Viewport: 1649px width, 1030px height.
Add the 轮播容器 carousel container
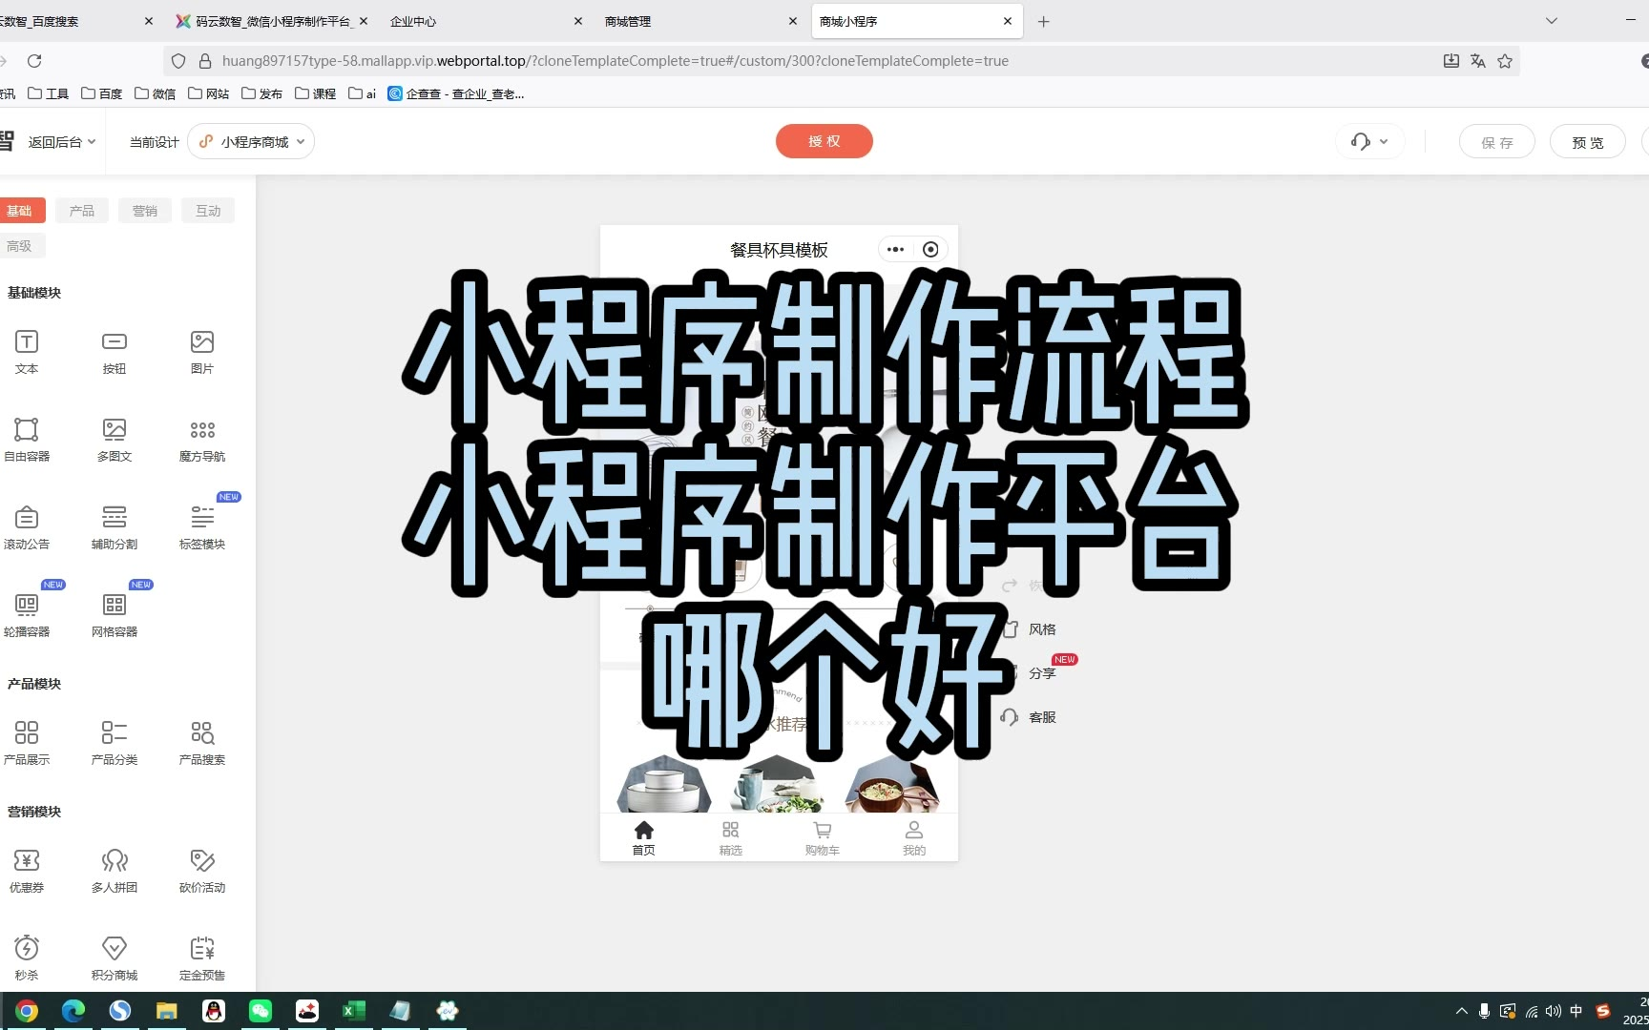tap(27, 615)
